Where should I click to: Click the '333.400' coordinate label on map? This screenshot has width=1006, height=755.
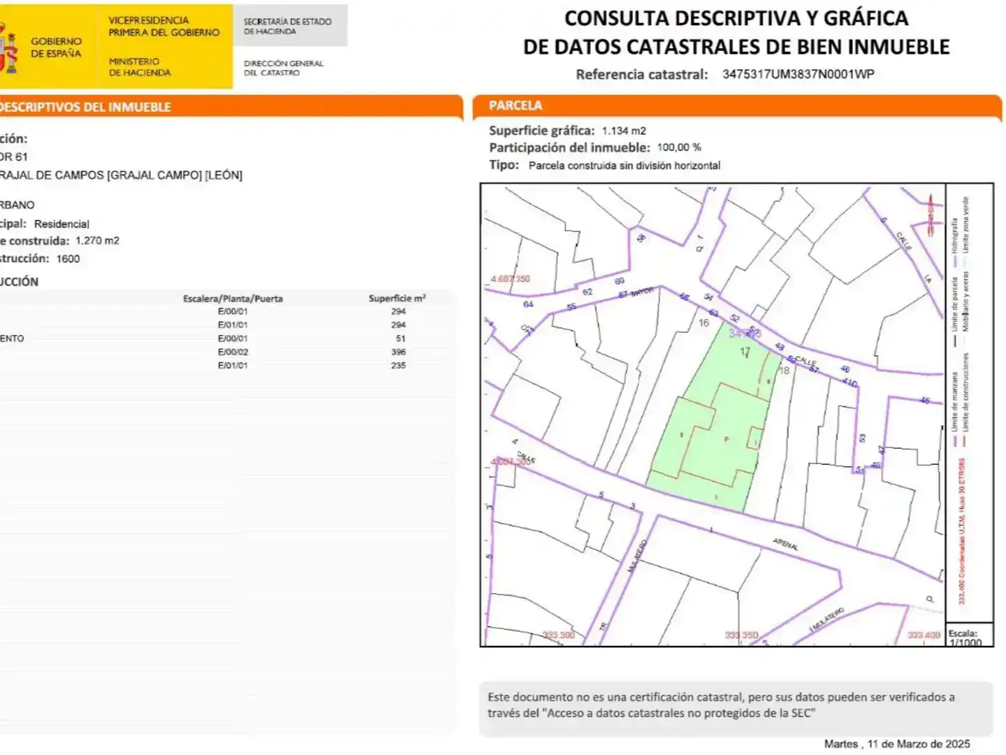point(924,635)
